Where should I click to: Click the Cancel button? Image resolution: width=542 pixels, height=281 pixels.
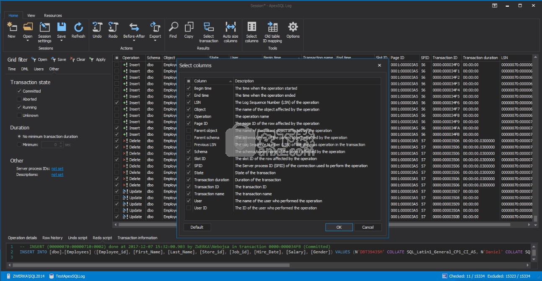pyautogui.click(x=368, y=227)
